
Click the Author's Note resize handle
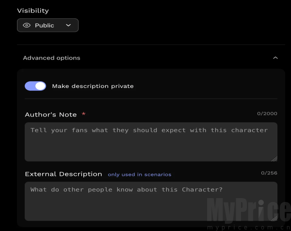point(275,159)
